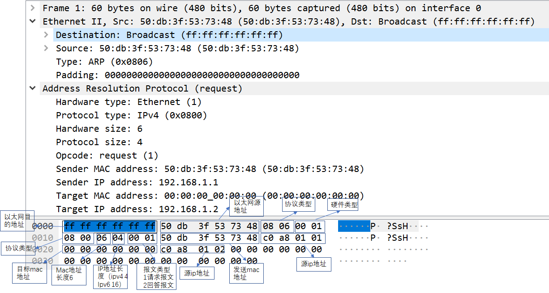Image resolution: width=549 pixels, height=293 pixels.
Task: Collapse the Ethernet II section
Action: (x=32, y=21)
